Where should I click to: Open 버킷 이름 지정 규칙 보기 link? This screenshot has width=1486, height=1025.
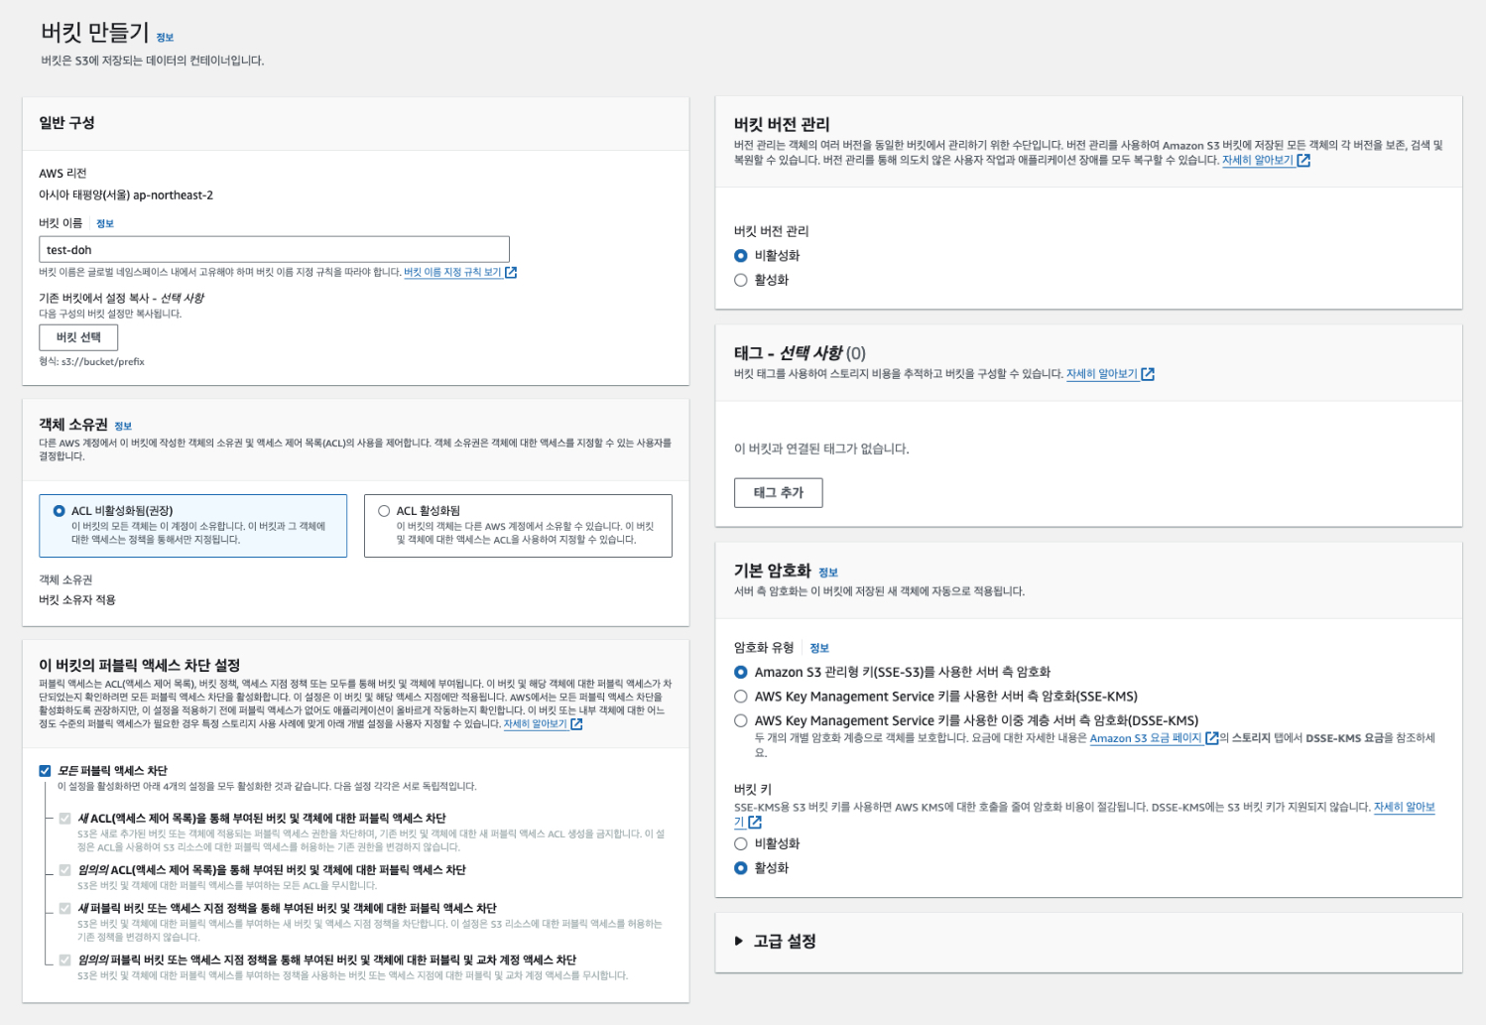click(x=452, y=272)
